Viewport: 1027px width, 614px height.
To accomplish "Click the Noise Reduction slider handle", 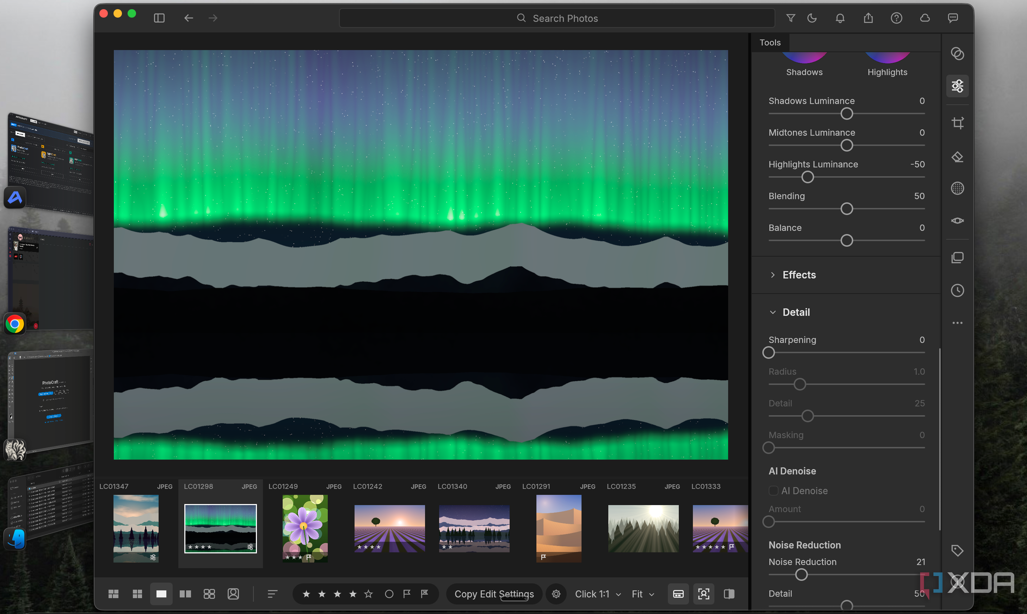I will [801, 575].
